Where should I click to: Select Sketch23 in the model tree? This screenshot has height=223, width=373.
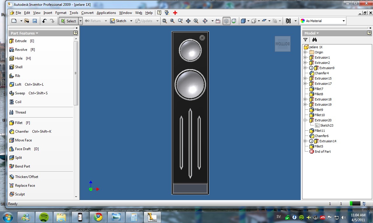click(x=327, y=125)
